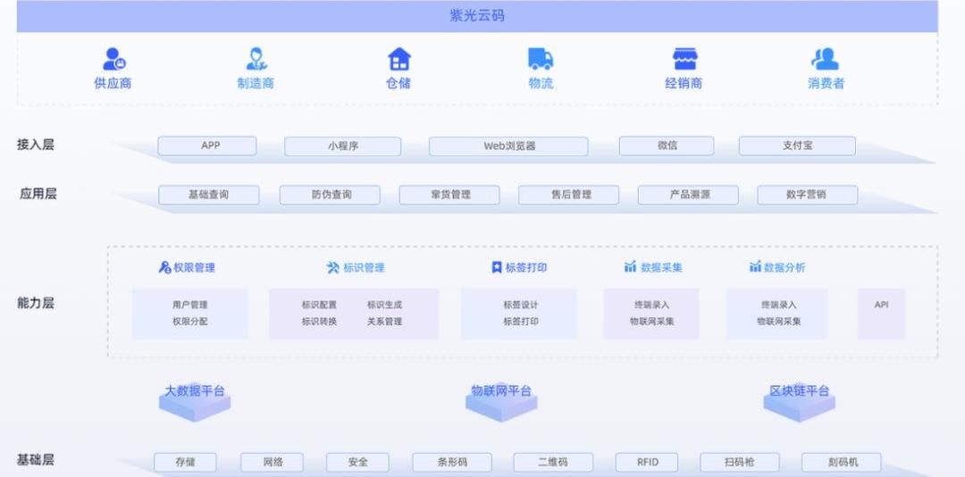Click the API capability block
965x477 pixels.
(881, 313)
